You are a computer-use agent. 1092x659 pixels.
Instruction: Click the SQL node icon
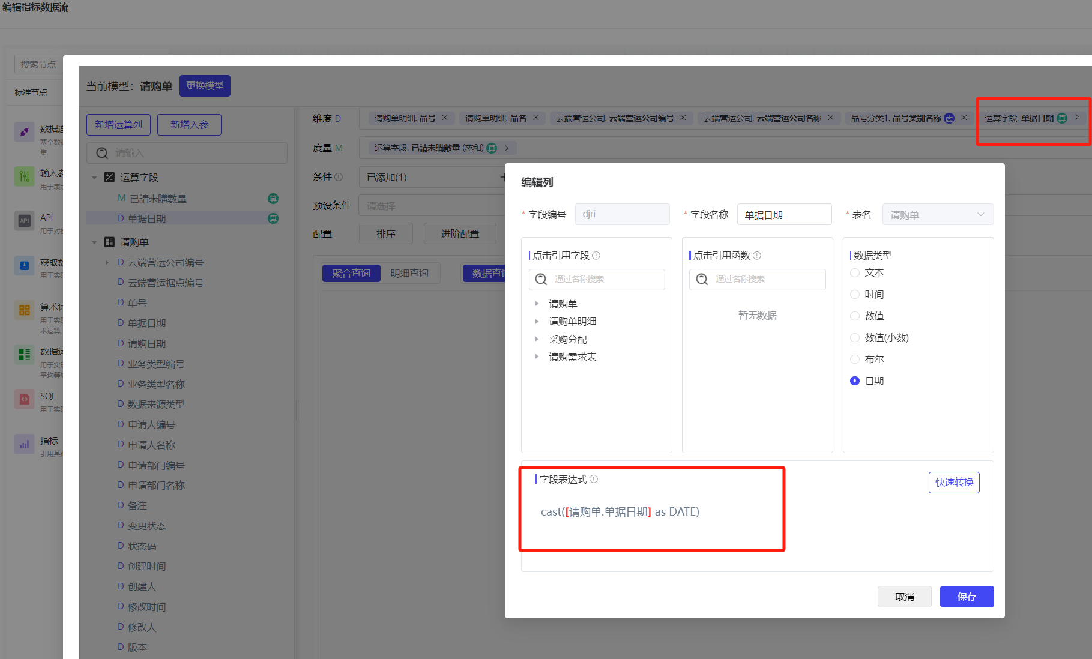click(25, 399)
